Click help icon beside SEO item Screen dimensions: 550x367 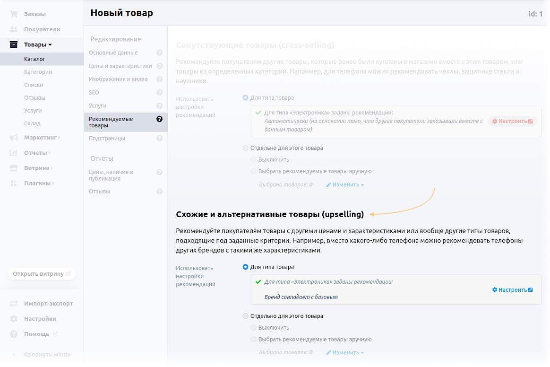pyautogui.click(x=159, y=93)
